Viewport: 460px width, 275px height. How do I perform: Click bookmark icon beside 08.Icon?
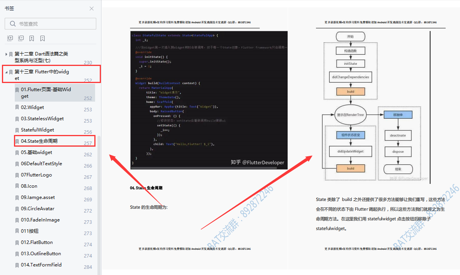coord(17,186)
